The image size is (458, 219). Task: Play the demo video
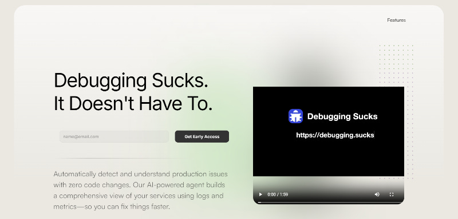pyautogui.click(x=260, y=194)
